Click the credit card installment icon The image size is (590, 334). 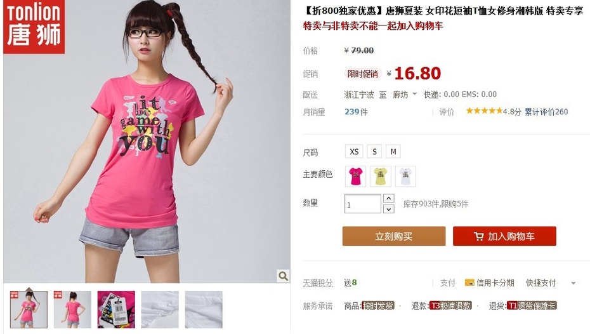pos(469,283)
